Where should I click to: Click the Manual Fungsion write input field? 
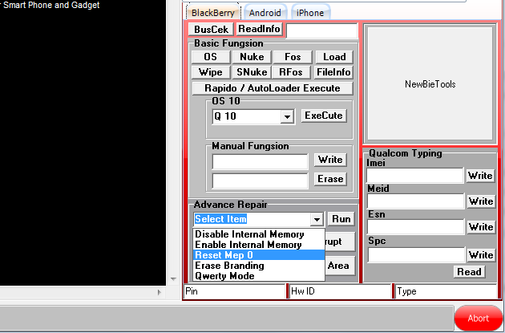point(260,162)
